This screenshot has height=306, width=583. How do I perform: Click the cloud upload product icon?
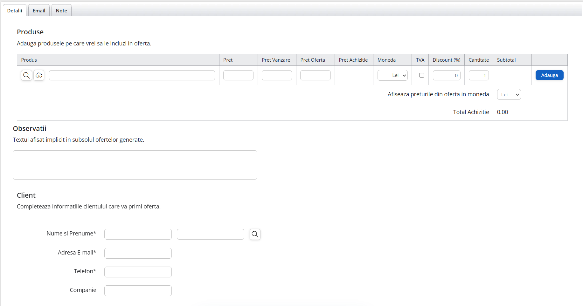[39, 75]
